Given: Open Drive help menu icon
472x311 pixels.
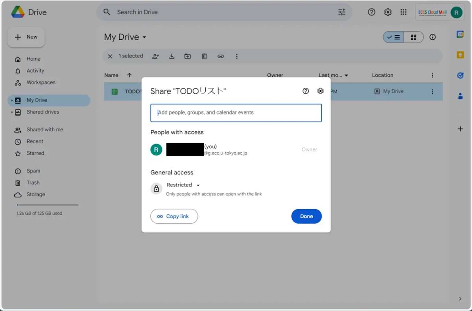Looking at the screenshot, I should coord(372,12).
